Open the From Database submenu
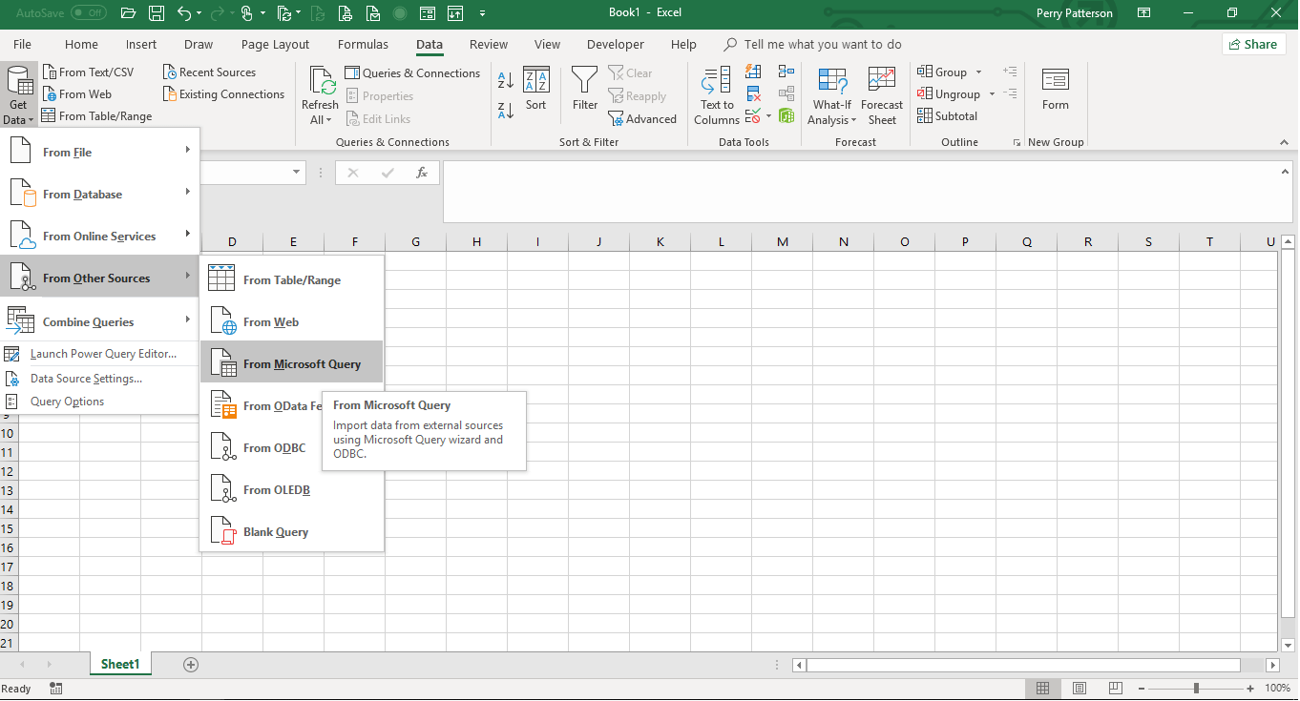 (100, 195)
